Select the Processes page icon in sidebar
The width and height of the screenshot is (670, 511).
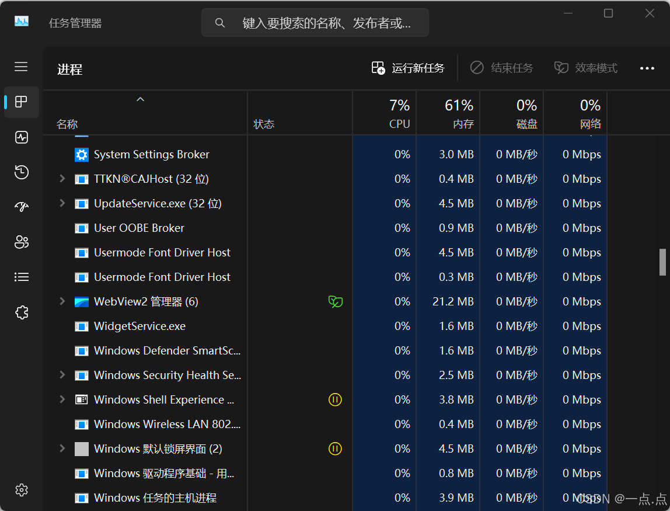click(x=21, y=102)
